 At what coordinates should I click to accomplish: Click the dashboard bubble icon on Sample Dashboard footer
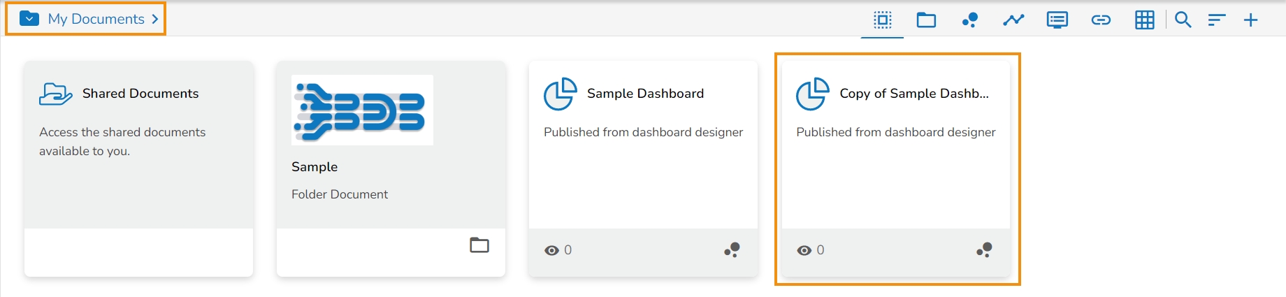(x=732, y=249)
